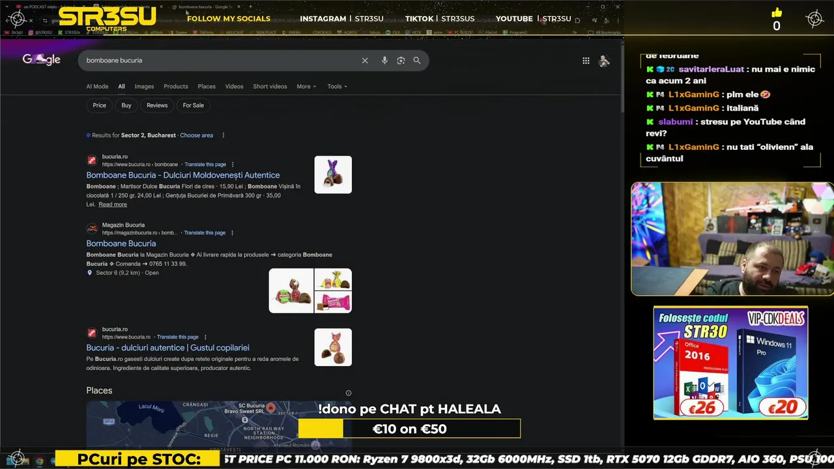Translate the Gustul copilariei result page
Screen dimensions: 834x469
178,337
